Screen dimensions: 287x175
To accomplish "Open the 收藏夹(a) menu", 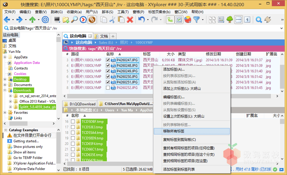I will tap(74, 12).
